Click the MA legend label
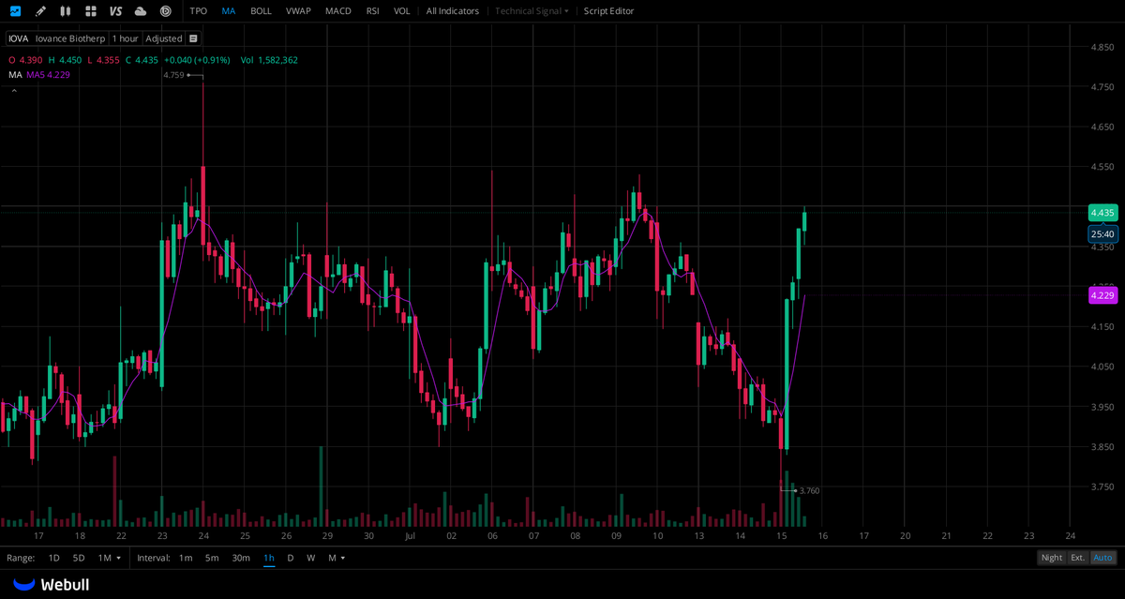The height and width of the screenshot is (599, 1125). coord(15,74)
